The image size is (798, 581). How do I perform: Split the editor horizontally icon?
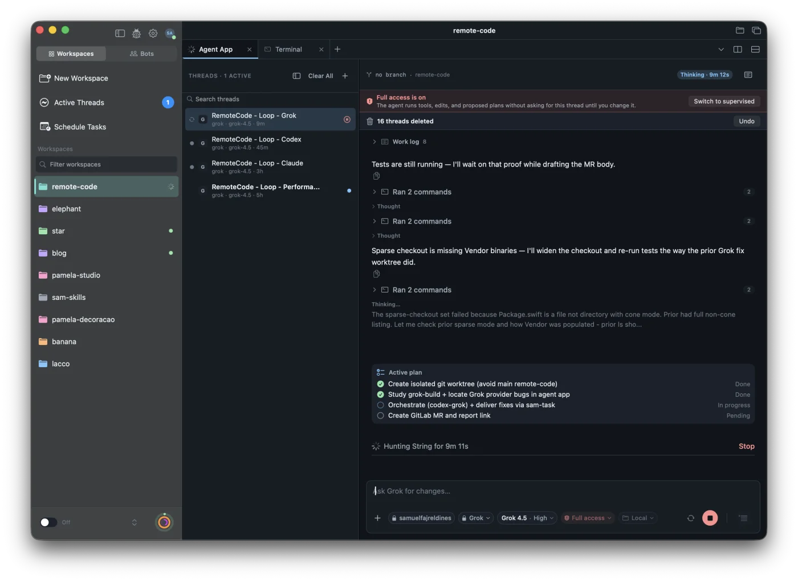755,50
